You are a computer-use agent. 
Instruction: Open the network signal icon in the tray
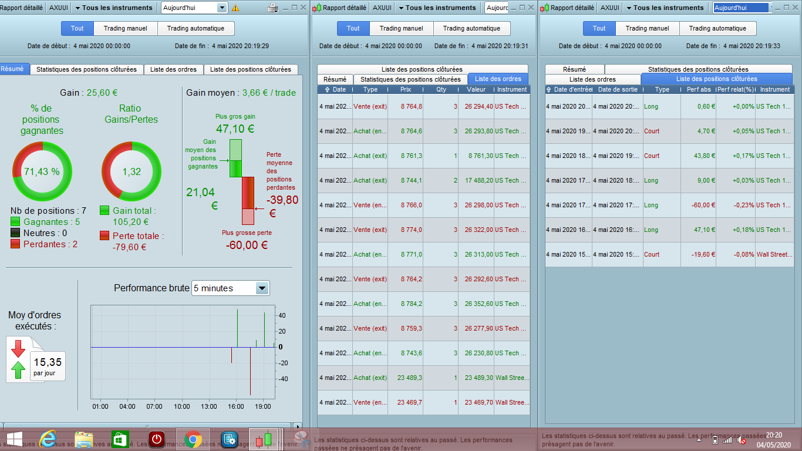727,439
